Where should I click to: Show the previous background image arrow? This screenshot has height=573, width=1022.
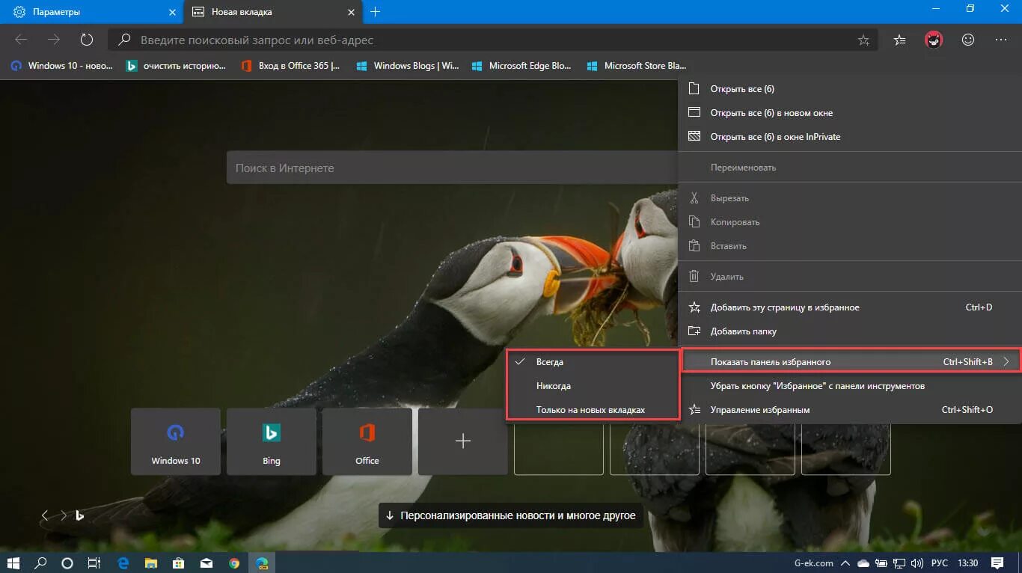point(45,515)
